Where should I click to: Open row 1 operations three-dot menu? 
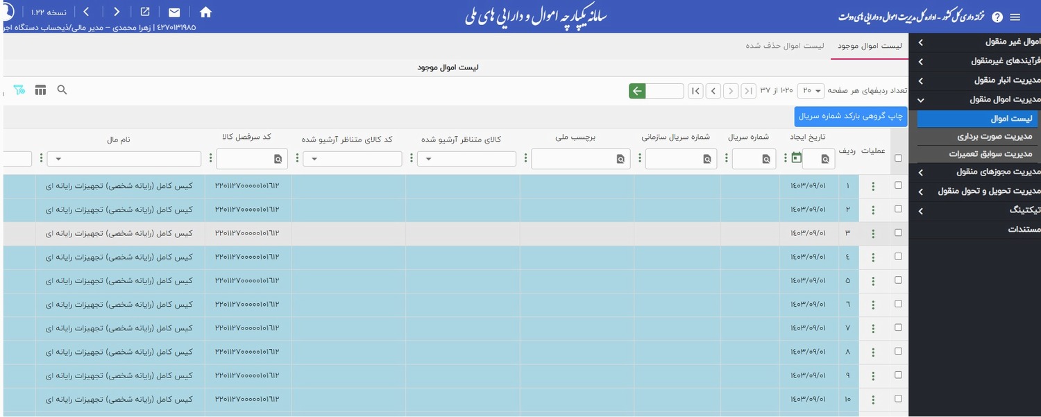pos(873,186)
